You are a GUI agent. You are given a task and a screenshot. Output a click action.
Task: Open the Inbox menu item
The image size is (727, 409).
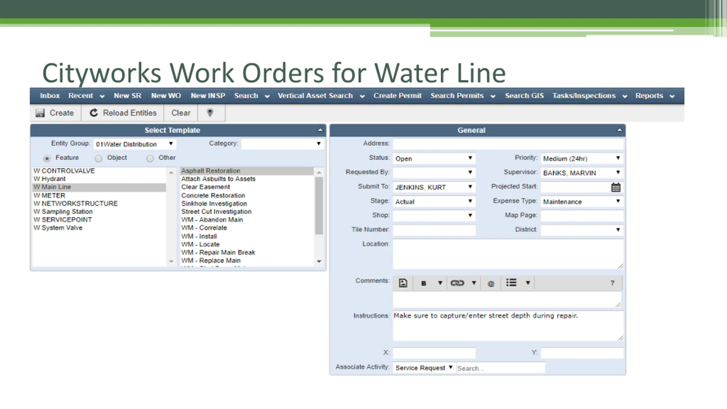[50, 96]
